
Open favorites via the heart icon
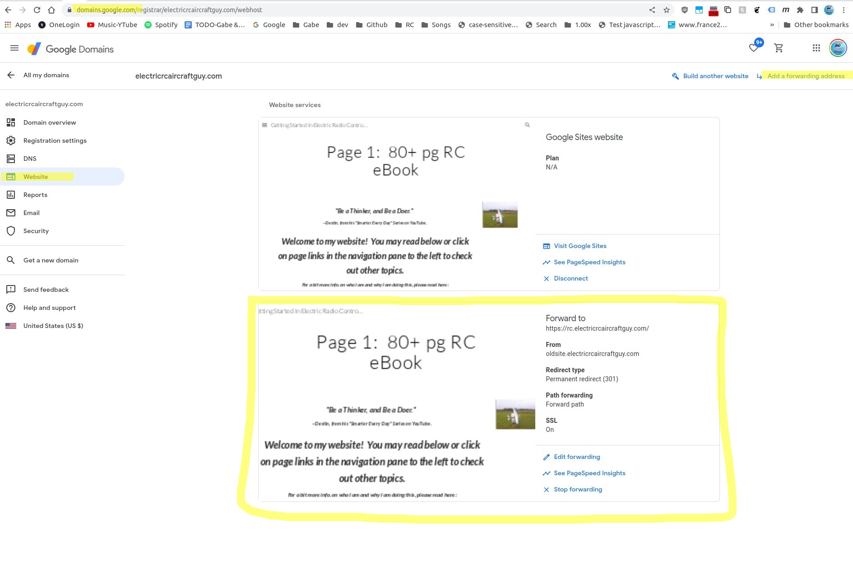[753, 48]
